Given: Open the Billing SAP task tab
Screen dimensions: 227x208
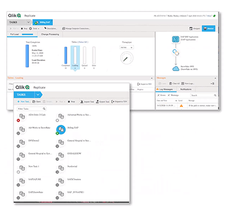Looking at the screenshot, I should 43,22.
